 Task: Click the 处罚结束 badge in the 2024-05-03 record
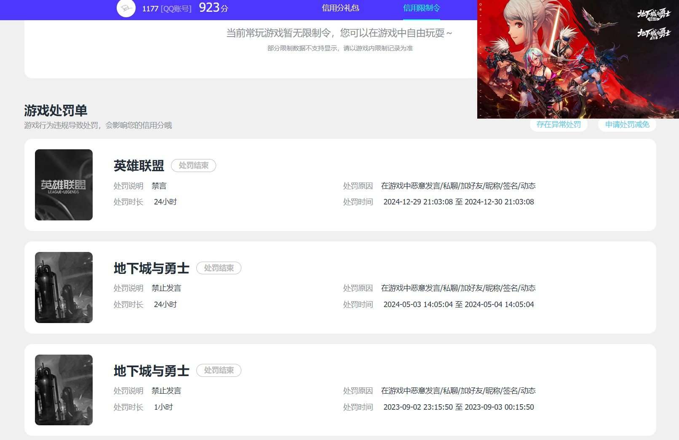pyautogui.click(x=219, y=268)
